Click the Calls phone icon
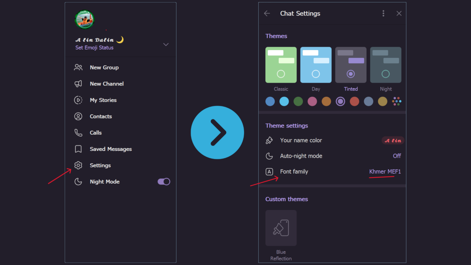471x265 pixels. [78, 133]
